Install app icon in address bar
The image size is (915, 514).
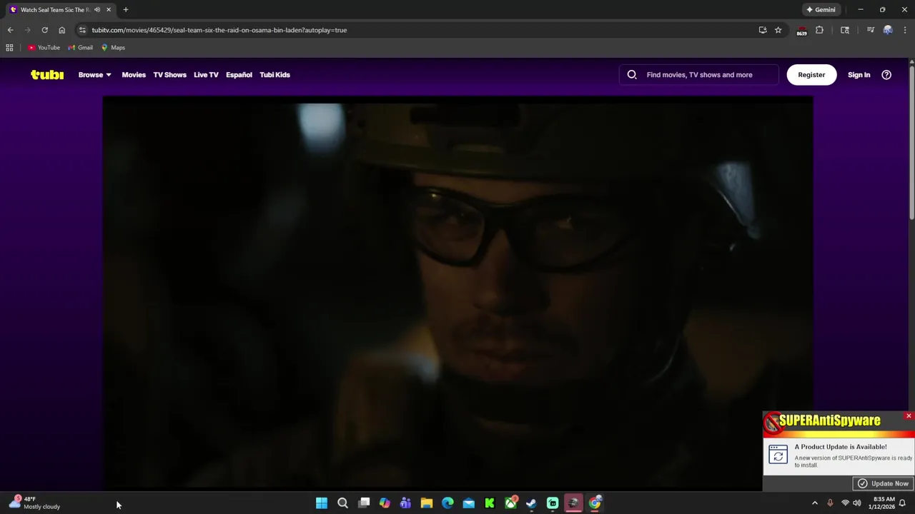(763, 30)
